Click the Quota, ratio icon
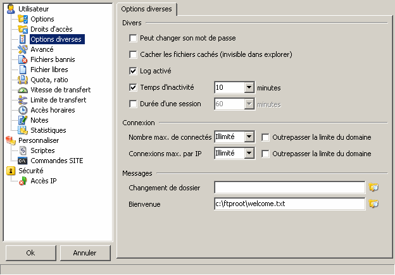 pyautogui.click(x=23, y=80)
